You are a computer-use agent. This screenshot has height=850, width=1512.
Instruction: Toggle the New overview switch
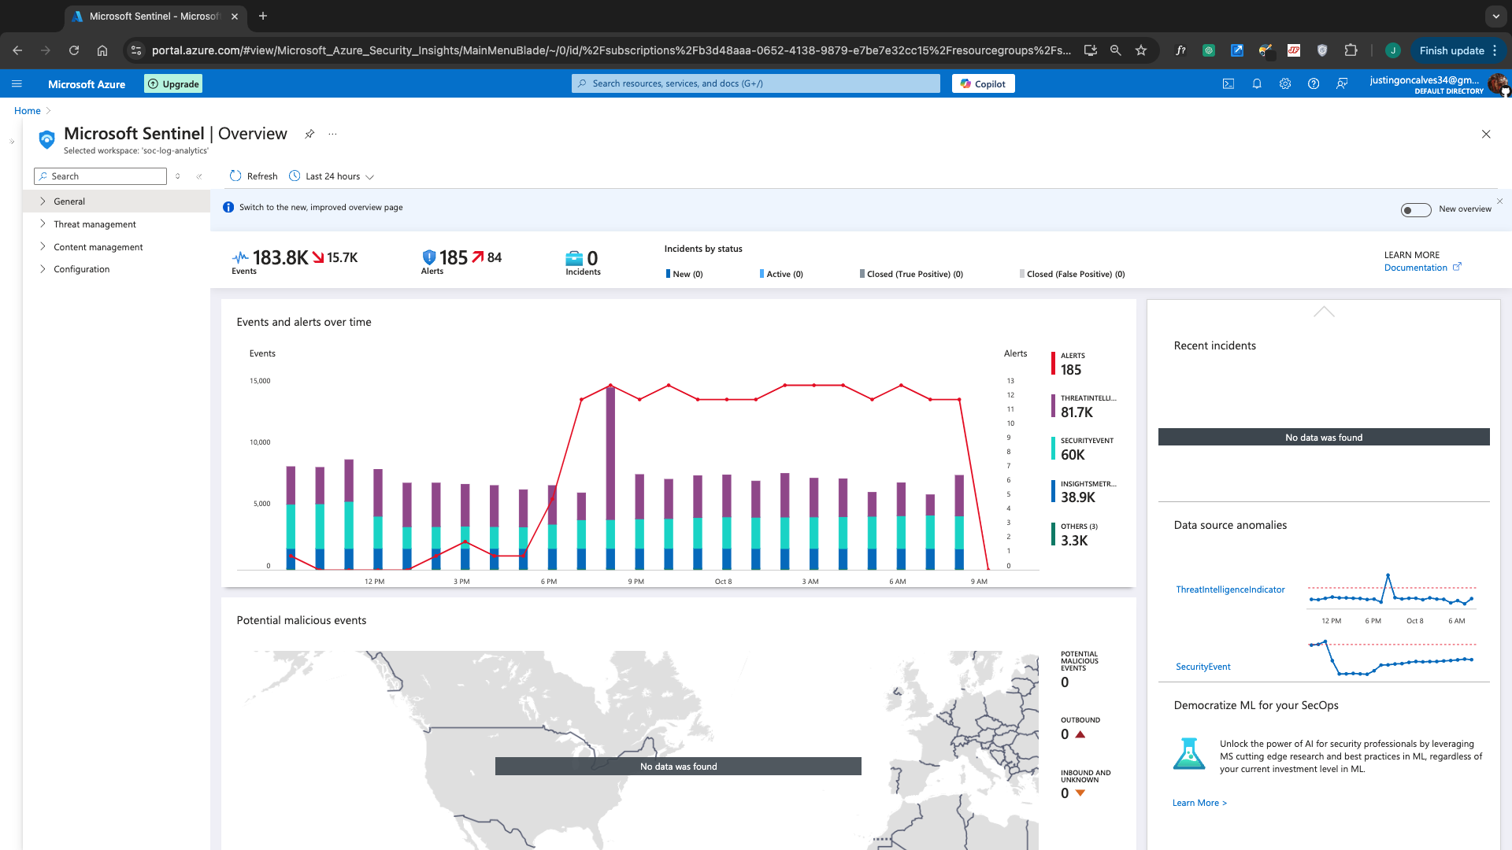[x=1415, y=209]
